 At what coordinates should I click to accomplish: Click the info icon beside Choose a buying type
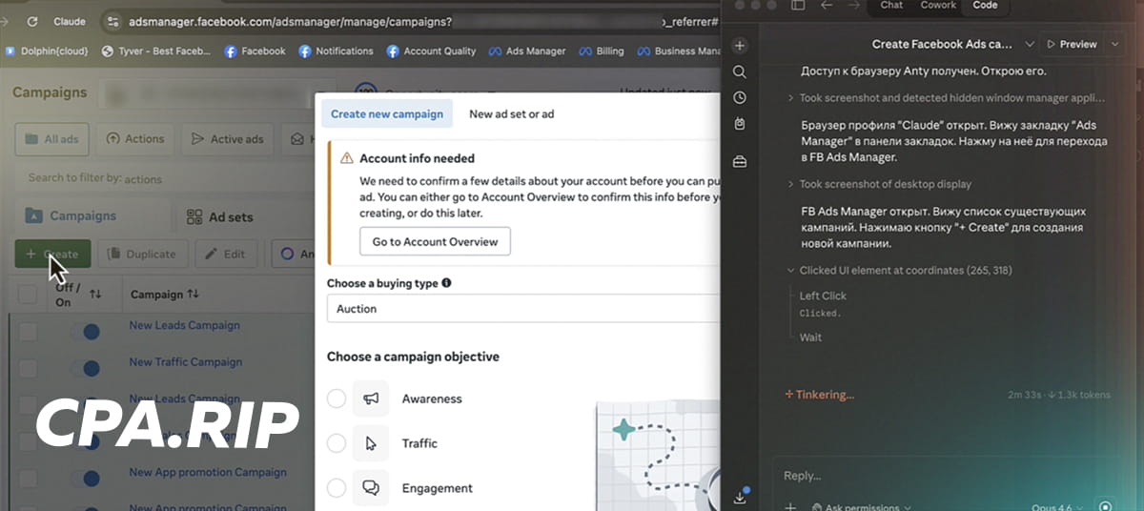click(x=447, y=283)
